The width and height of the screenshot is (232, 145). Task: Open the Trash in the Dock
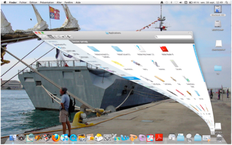pyautogui.click(x=219, y=137)
